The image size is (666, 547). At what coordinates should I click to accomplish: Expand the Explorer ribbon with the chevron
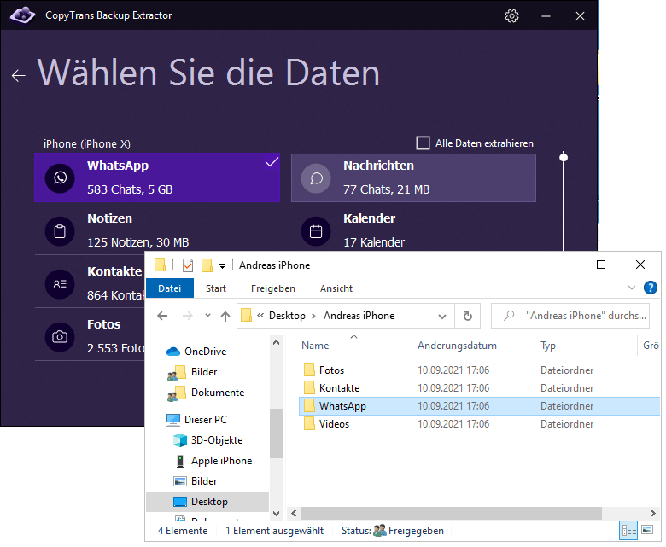click(632, 288)
